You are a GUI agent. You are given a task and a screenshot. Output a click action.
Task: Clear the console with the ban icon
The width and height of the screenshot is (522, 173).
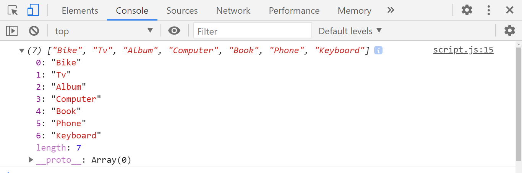pos(34,31)
